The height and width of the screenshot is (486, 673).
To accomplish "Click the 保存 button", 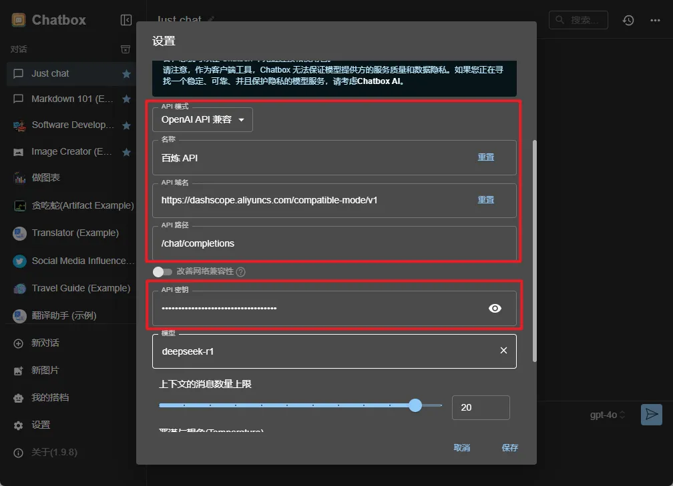I will coord(510,447).
